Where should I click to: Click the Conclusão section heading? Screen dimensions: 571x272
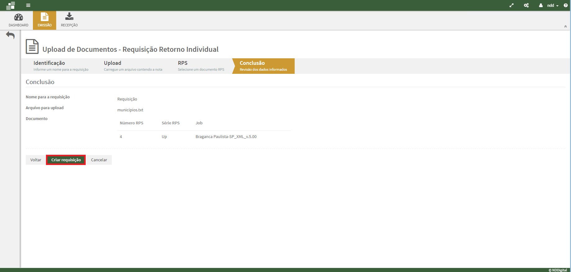pos(40,82)
